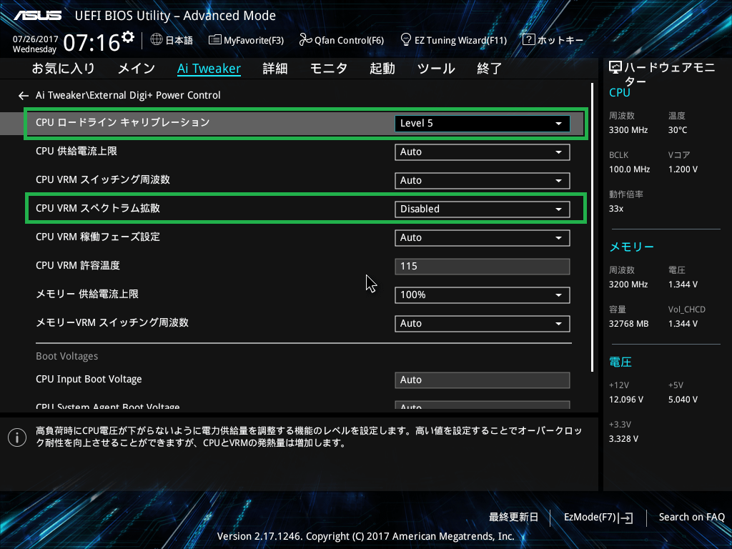This screenshot has width=732, height=549.
Task: Open Search on FAQ link
Action: (692, 518)
